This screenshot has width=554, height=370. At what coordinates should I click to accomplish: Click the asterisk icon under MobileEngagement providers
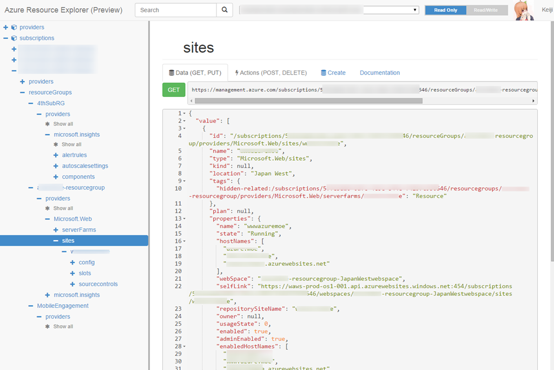48,327
